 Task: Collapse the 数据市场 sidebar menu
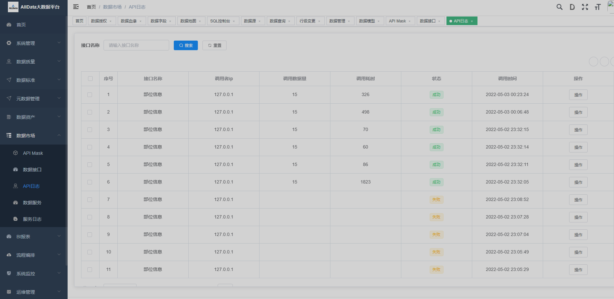33,136
